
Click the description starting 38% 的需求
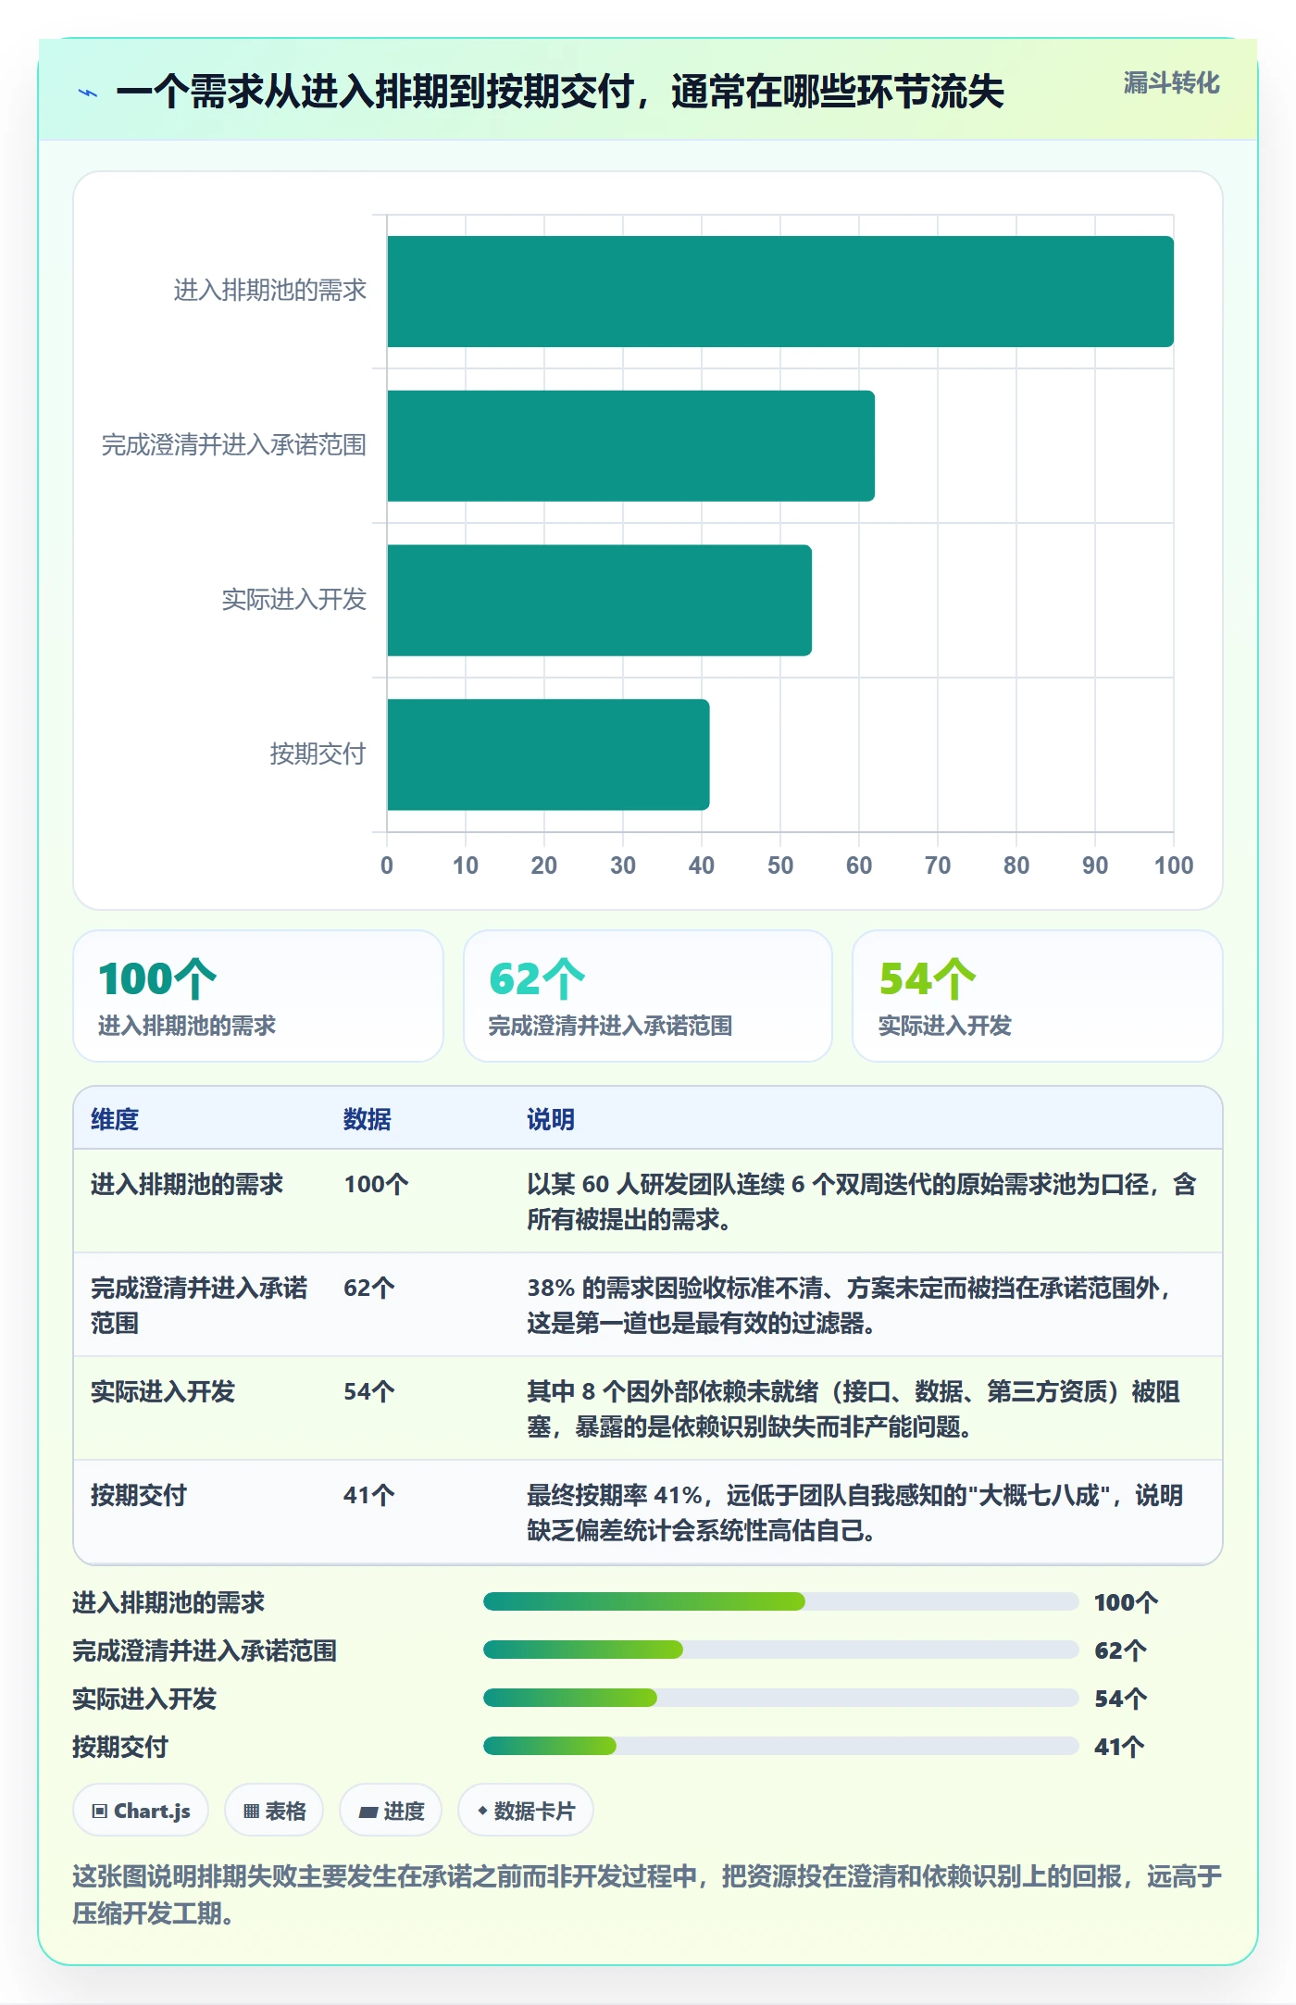[852, 1305]
